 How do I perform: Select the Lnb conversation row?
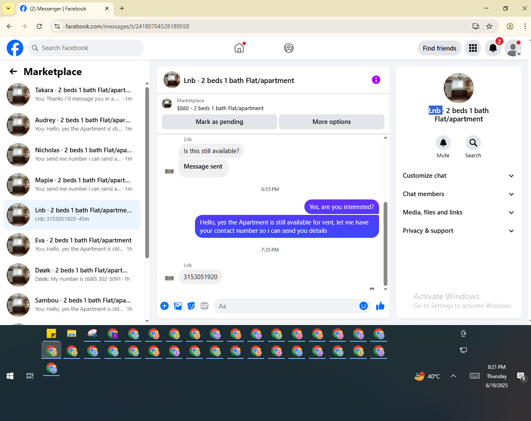(72, 215)
